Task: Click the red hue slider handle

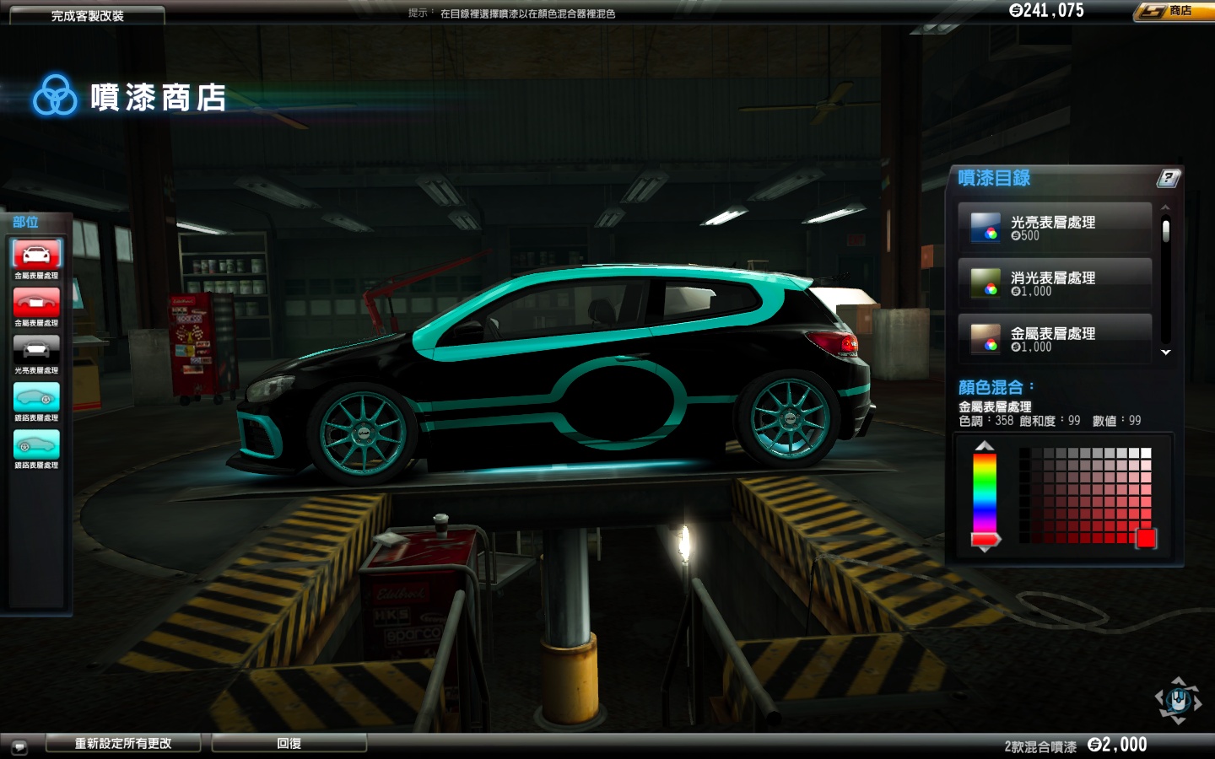Action: pos(985,539)
